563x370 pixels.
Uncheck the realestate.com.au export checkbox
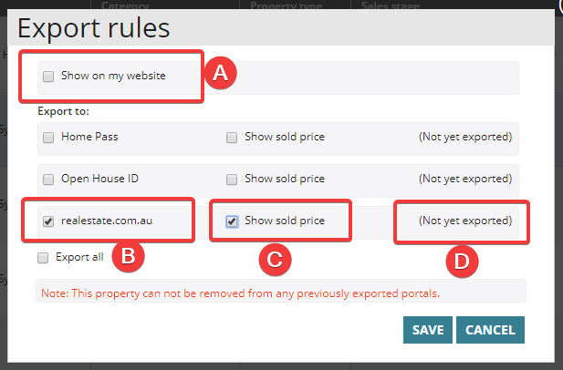point(48,221)
